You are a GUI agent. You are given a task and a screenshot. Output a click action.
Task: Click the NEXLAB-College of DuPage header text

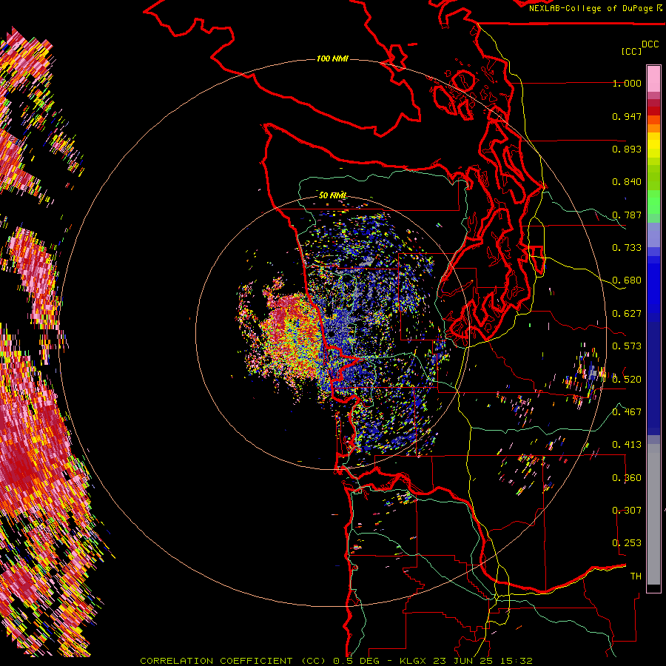591,8
